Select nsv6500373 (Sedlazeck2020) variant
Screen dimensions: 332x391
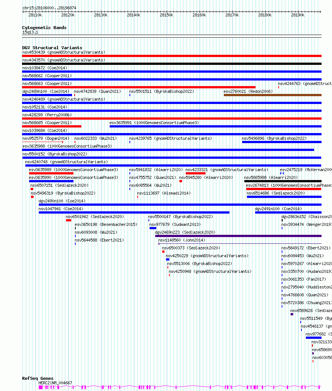191,248
